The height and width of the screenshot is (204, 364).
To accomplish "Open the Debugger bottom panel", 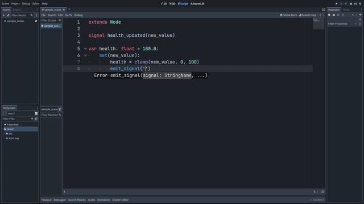I will click(60, 200).
